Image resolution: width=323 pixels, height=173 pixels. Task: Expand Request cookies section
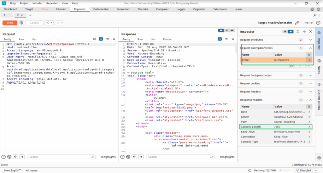pyautogui.click(x=310, y=84)
